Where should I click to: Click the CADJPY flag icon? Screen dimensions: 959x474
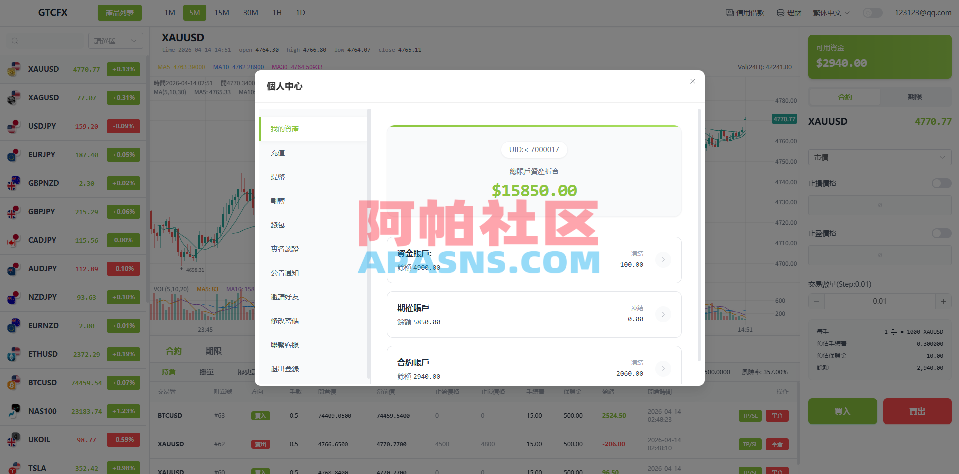coord(14,240)
